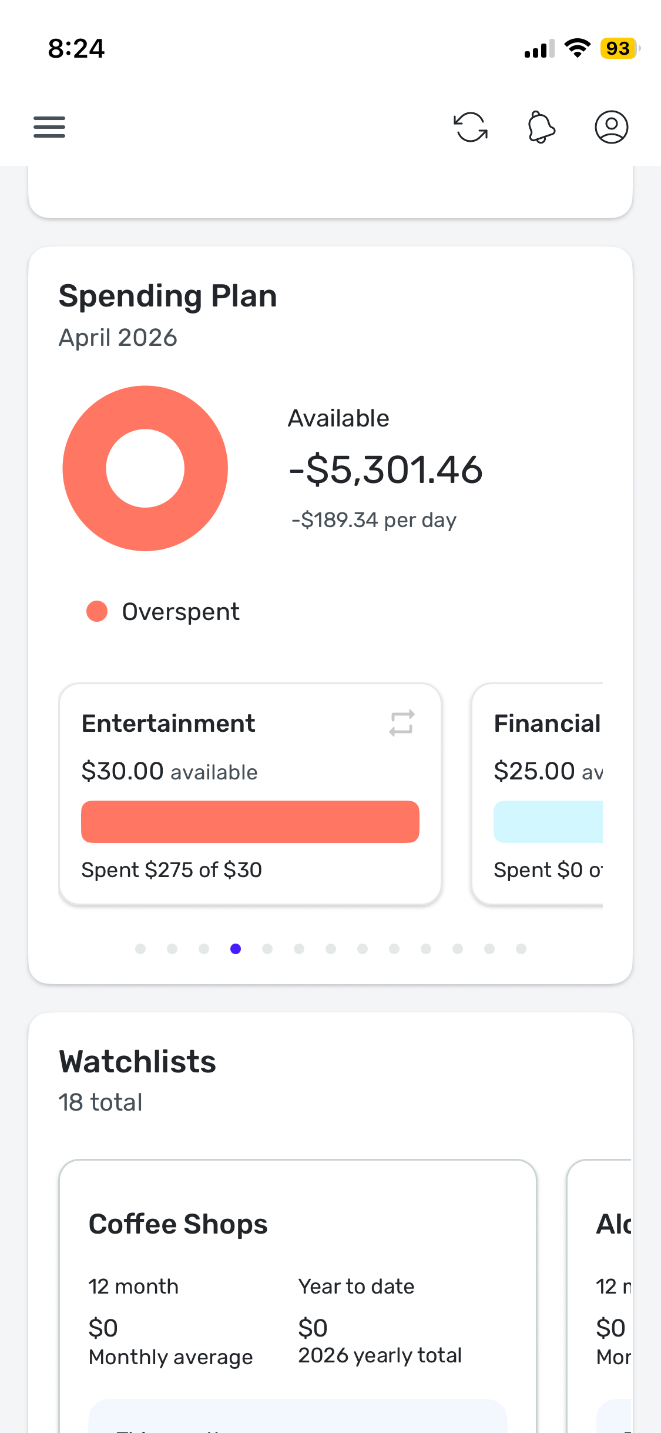Tap the Available -$5,301.46 amount
The height and width of the screenshot is (1433, 661).
point(385,470)
